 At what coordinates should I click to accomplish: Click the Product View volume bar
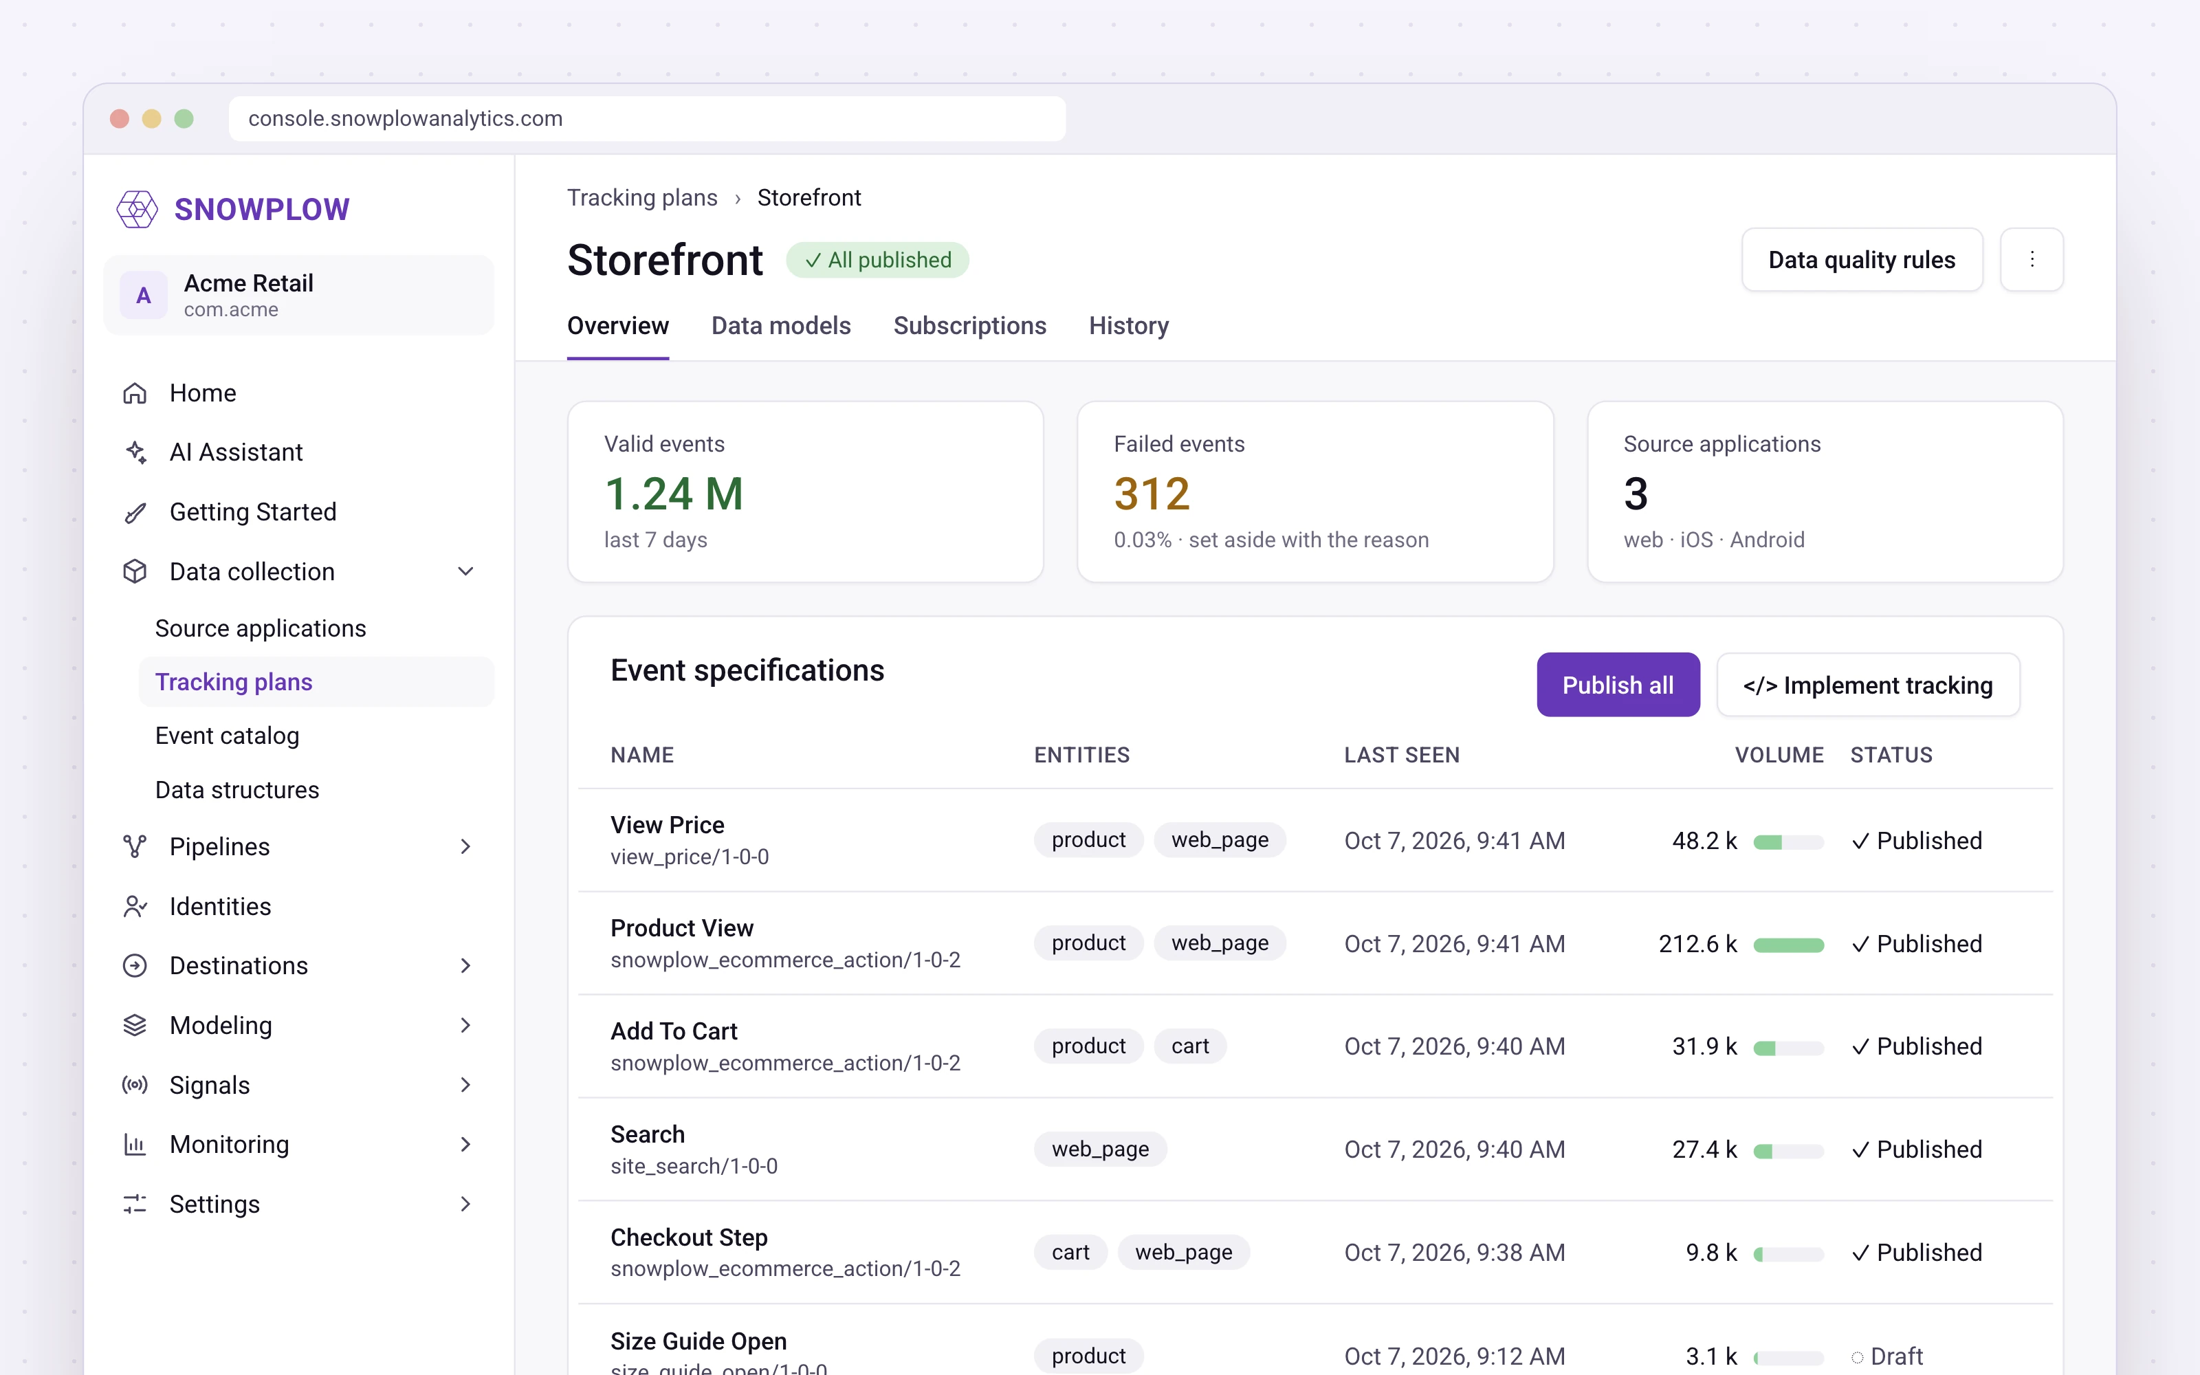pyautogui.click(x=1788, y=945)
